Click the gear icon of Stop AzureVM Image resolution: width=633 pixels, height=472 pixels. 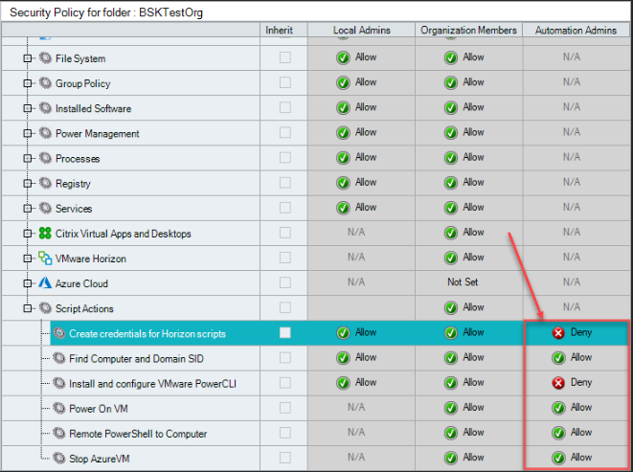coord(59,459)
